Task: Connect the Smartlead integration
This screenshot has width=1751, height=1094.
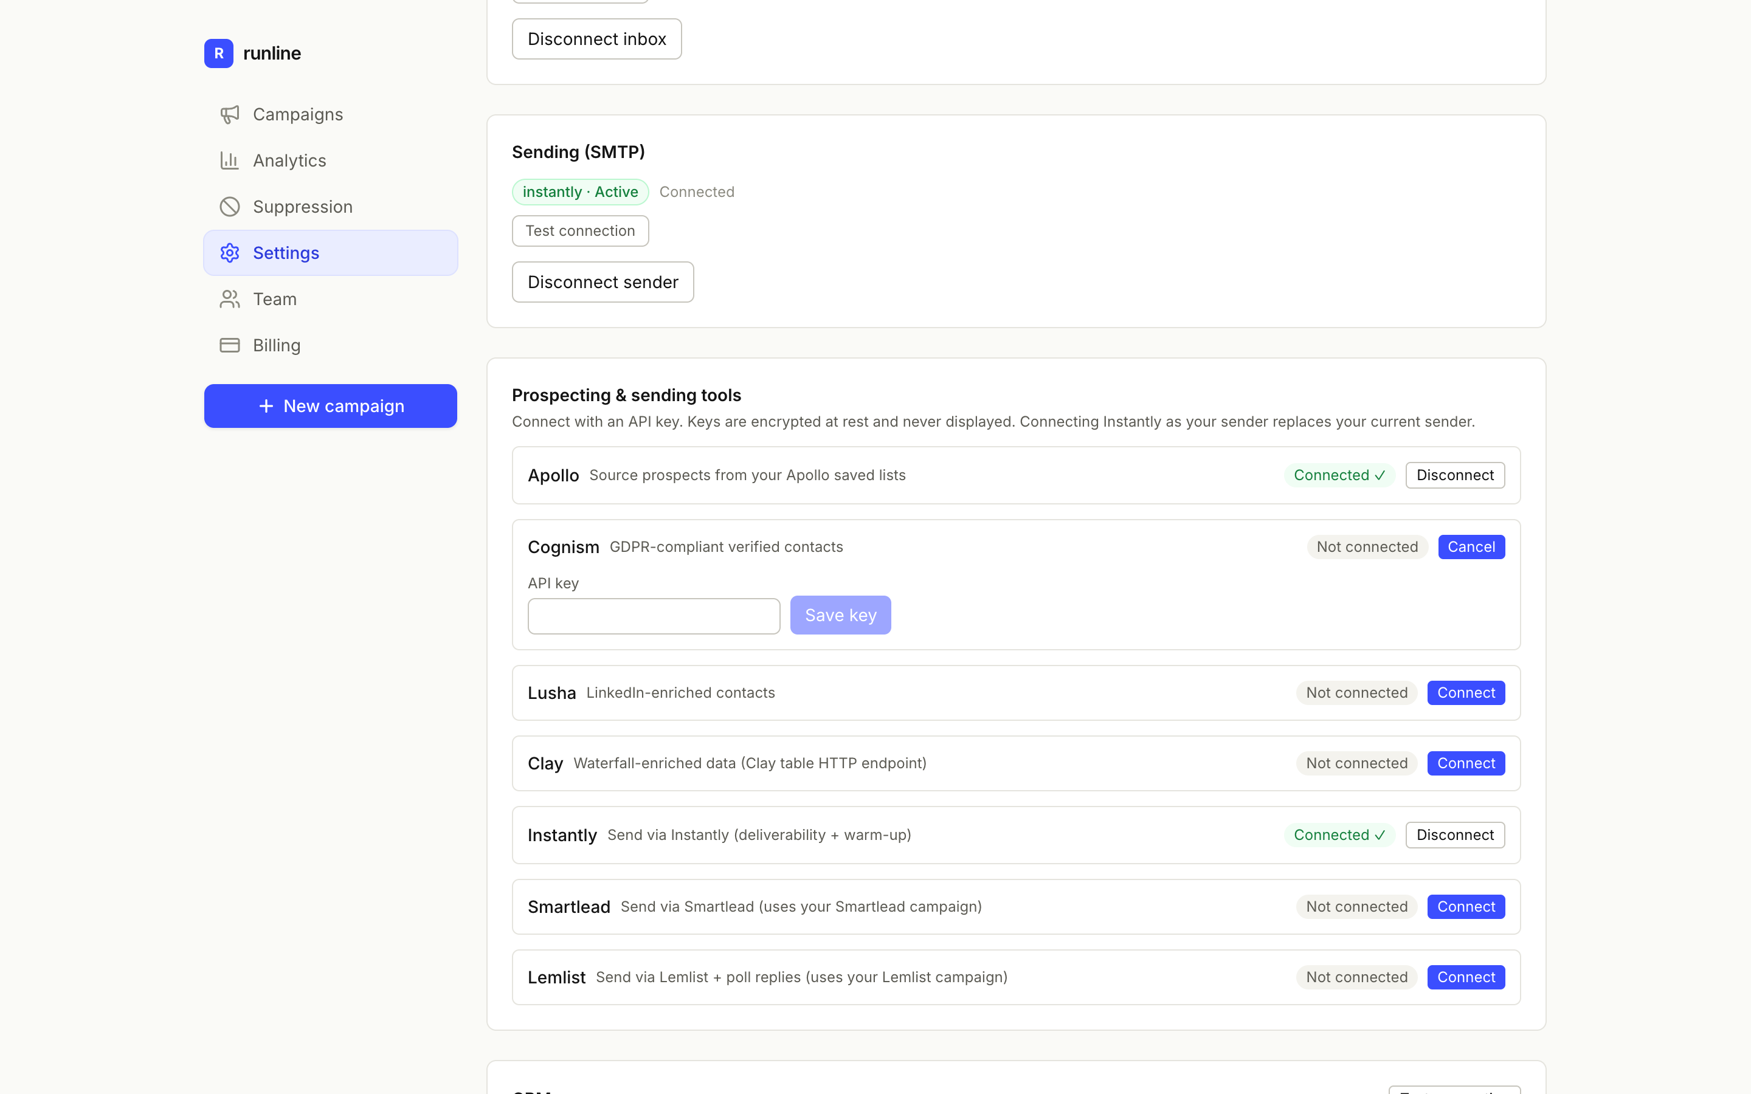Action: pyautogui.click(x=1466, y=907)
